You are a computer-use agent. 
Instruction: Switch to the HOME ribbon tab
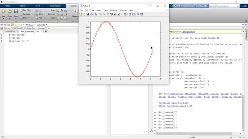click(x=7, y=6)
